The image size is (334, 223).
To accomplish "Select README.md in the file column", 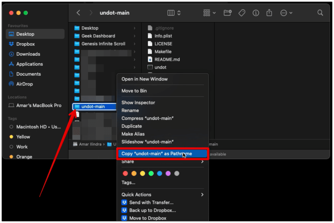I will (x=167, y=59).
